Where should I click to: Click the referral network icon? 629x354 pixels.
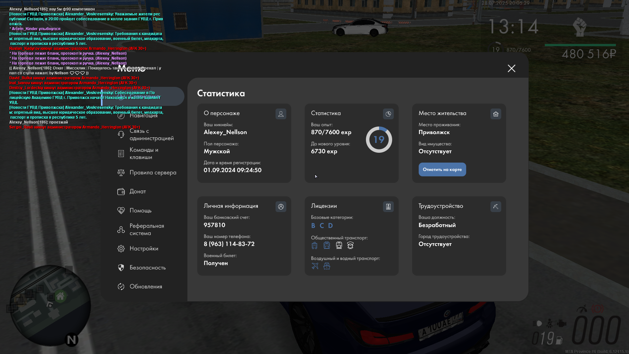(x=121, y=229)
